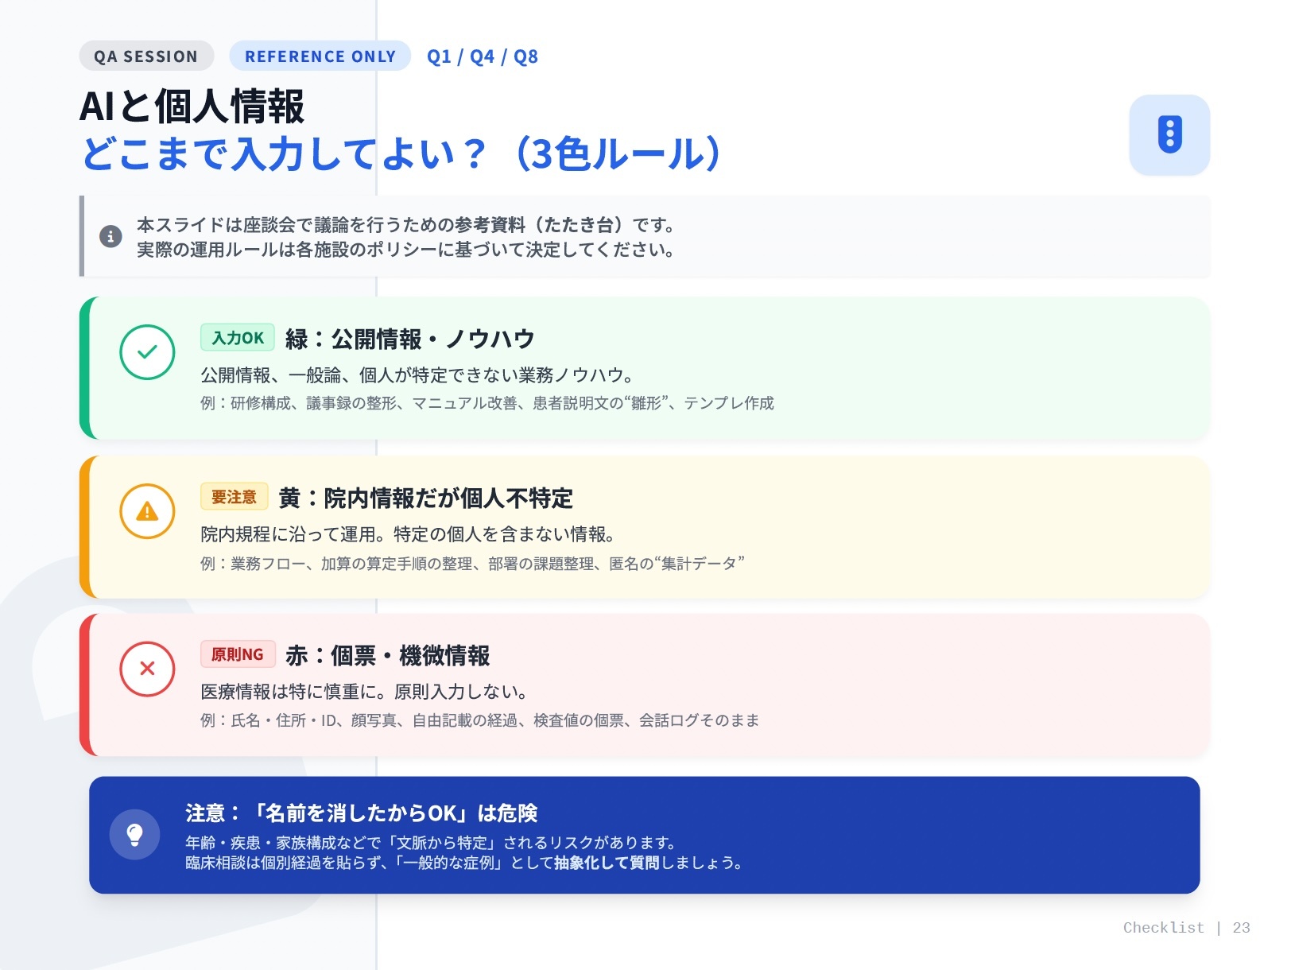The image size is (1291, 970).
Task: Click the 原則NG red badge
Action: 237,654
